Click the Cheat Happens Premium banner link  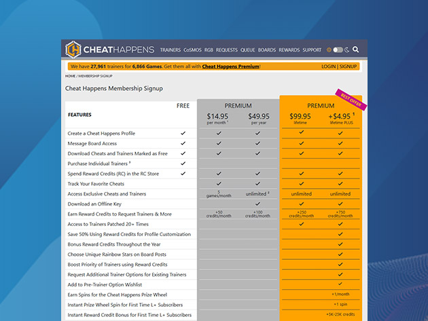click(x=231, y=67)
